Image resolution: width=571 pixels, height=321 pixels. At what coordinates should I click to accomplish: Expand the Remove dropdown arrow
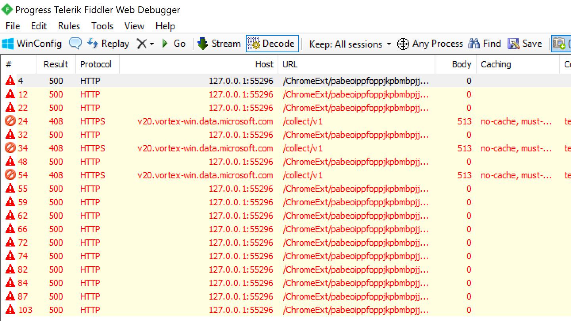pyautogui.click(x=152, y=44)
